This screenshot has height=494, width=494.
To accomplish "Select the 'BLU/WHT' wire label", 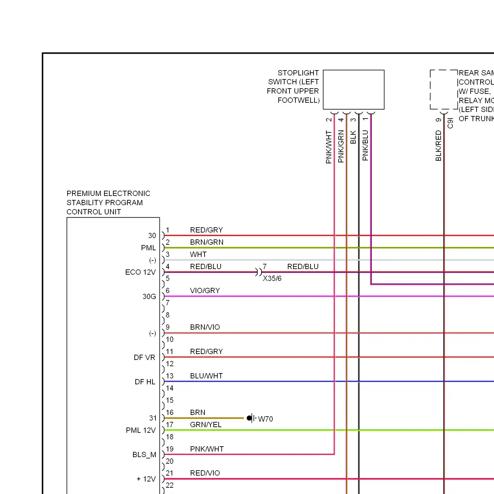I will (x=206, y=376).
